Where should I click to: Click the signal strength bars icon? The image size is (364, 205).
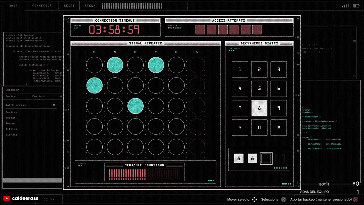(x=346, y=6)
